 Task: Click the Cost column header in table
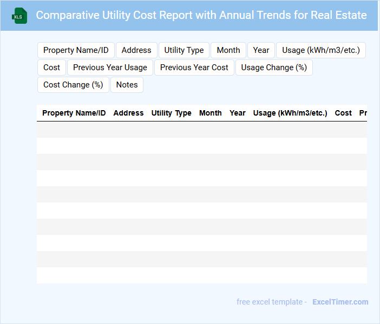pos(343,113)
